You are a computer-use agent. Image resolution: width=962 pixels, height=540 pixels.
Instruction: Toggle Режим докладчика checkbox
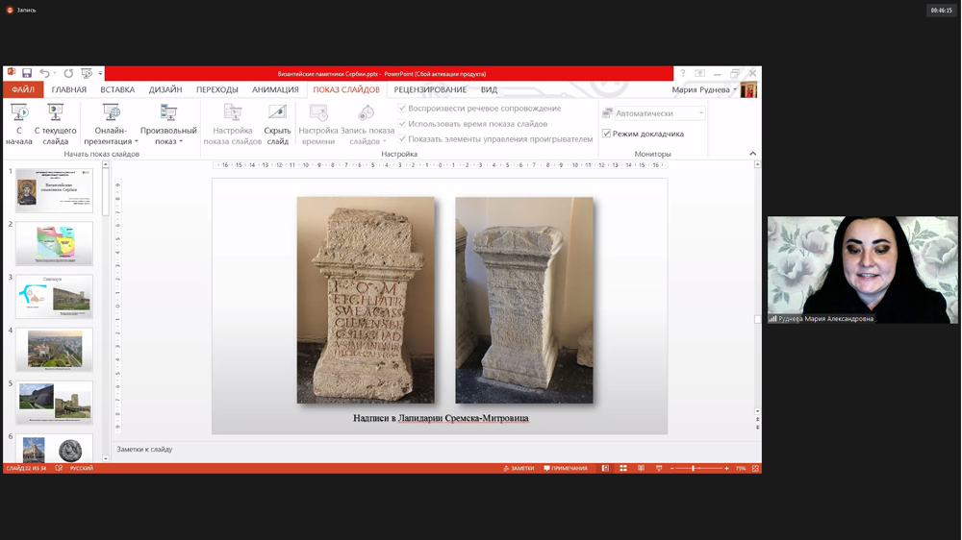(x=607, y=134)
